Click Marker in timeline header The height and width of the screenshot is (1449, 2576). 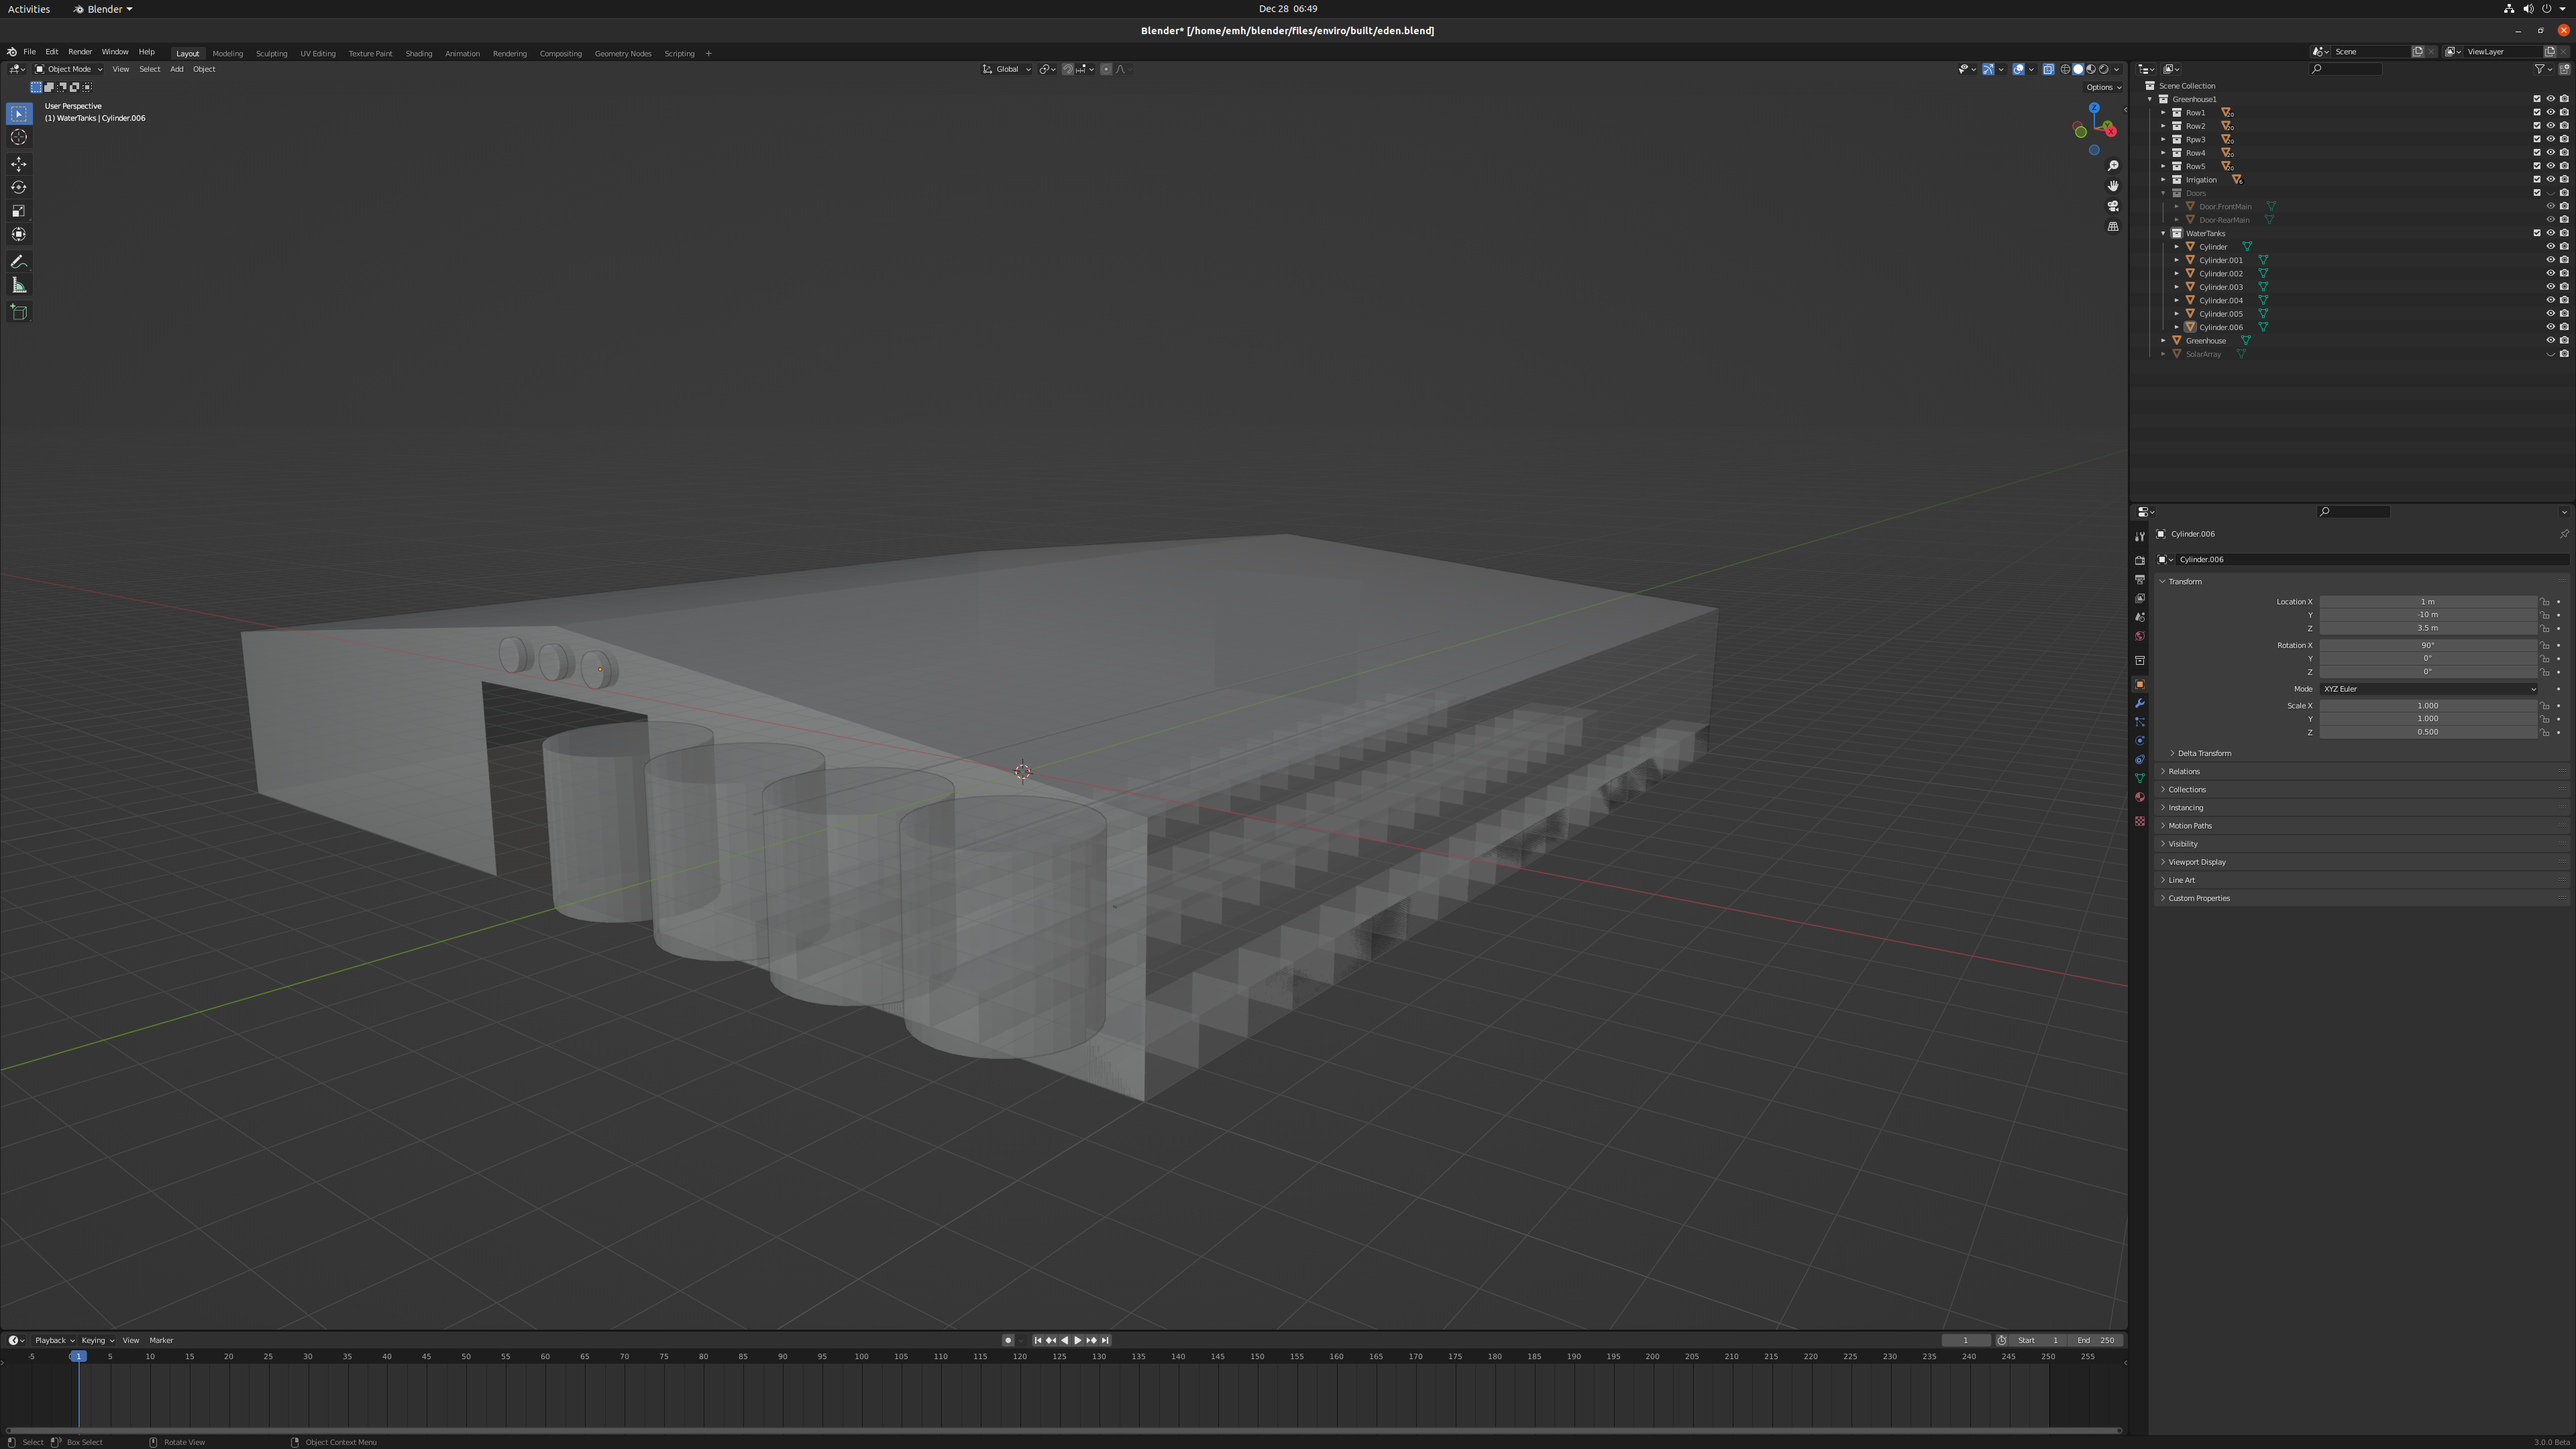coord(161,1340)
